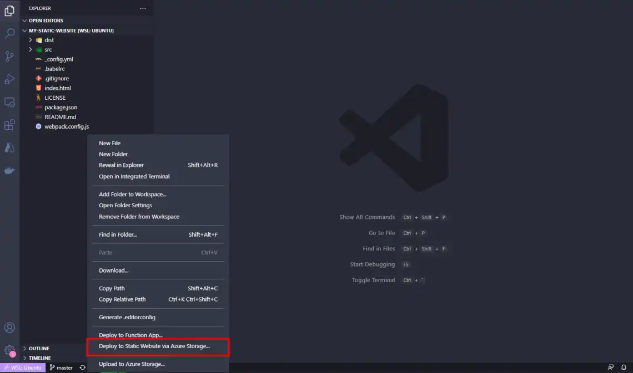The height and width of the screenshot is (373, 633).
Task: Select the Explorer icon in activity bar
Action: pos(10,11)
